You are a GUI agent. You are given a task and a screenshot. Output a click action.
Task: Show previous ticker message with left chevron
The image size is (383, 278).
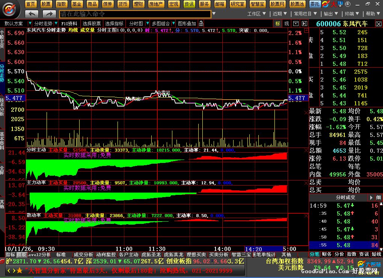coord(9,270)
